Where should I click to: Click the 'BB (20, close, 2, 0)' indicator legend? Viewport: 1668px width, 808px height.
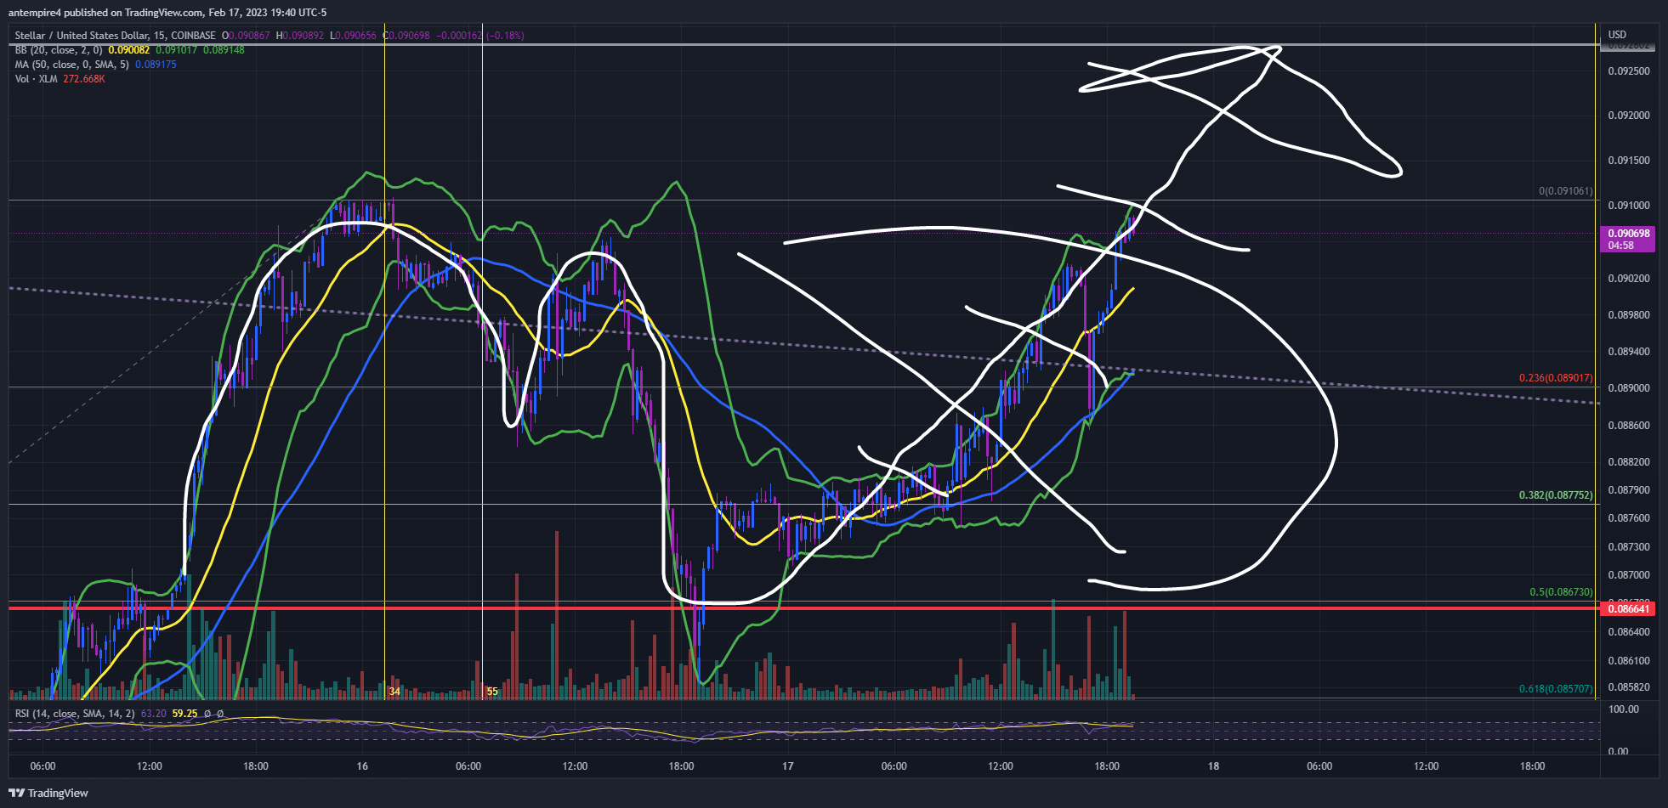pyautogui.click(x=60, y=50)
